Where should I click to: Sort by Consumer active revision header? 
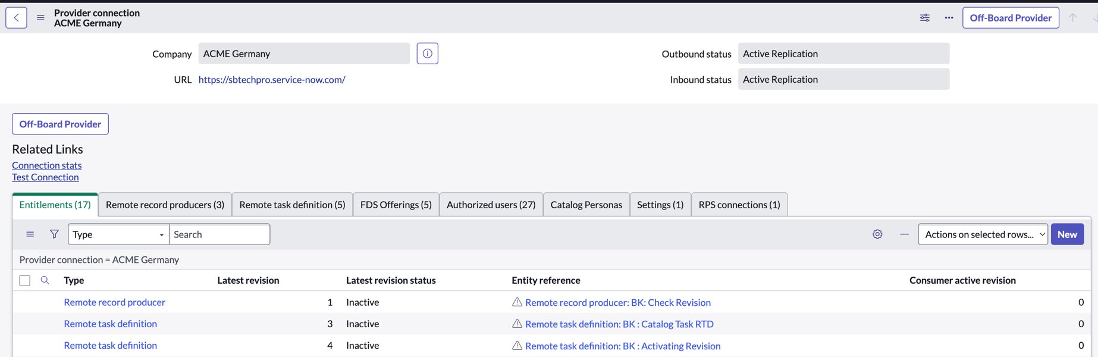[x=962, y=280]
